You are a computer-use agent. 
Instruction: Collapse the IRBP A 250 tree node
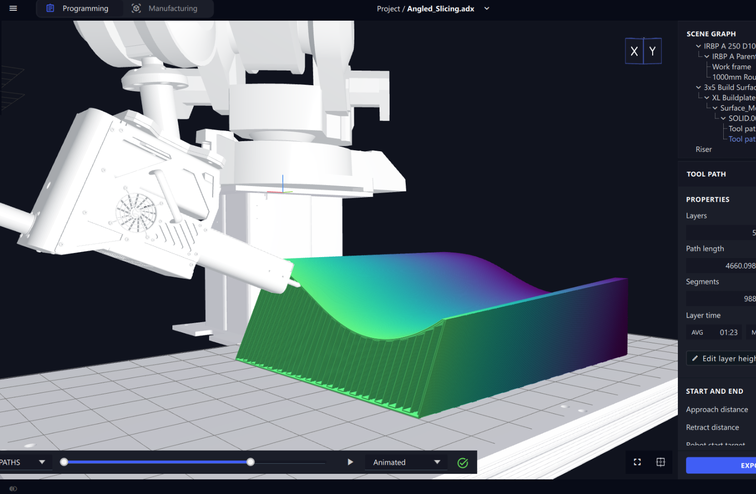tap(699, 46)
